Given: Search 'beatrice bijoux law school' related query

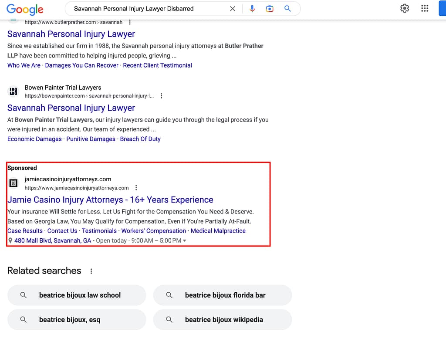Looking at the screenshot, I should click(x=77, y=295).
